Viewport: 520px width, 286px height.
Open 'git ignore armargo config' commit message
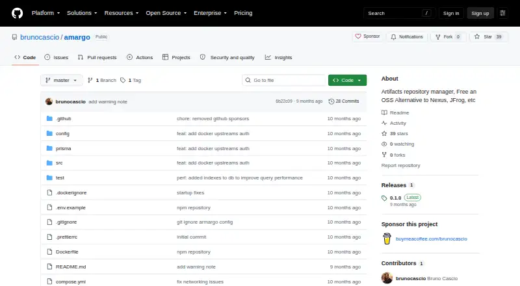[x=205, y=222]
